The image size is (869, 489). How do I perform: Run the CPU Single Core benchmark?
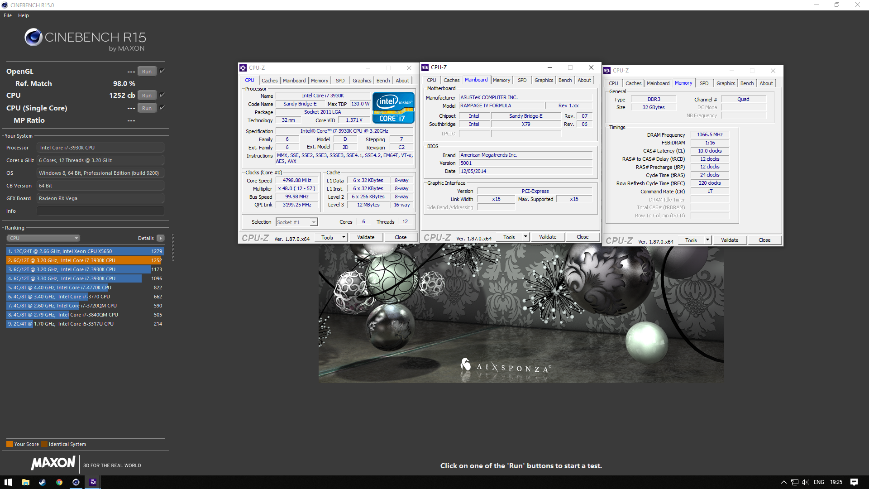pyautogui.click(x=147, y=108)
